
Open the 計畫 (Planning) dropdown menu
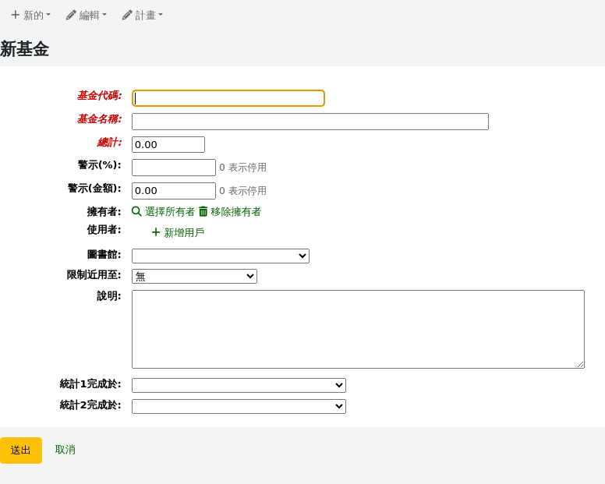pyautogui.click(x=143, y=15)
